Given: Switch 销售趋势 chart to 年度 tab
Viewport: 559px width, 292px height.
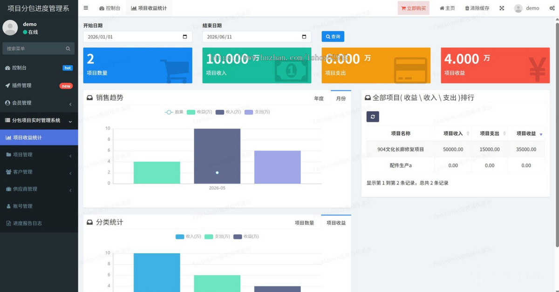Looking at the screenshot, I should coord(319,99).
